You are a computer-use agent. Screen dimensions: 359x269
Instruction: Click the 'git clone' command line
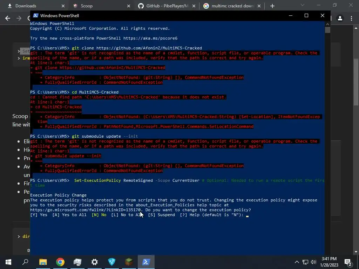coord(116,48)
